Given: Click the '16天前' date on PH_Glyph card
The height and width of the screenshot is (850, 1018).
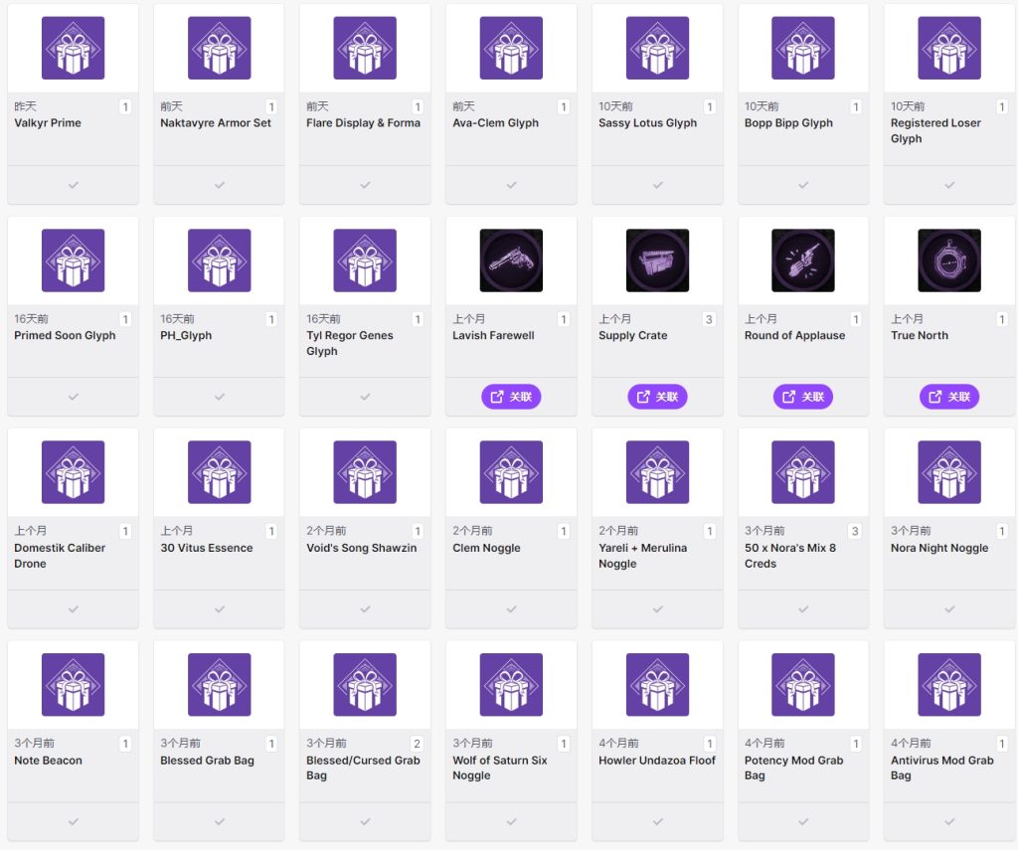Looking at the screenshot, I should [177, 318].
